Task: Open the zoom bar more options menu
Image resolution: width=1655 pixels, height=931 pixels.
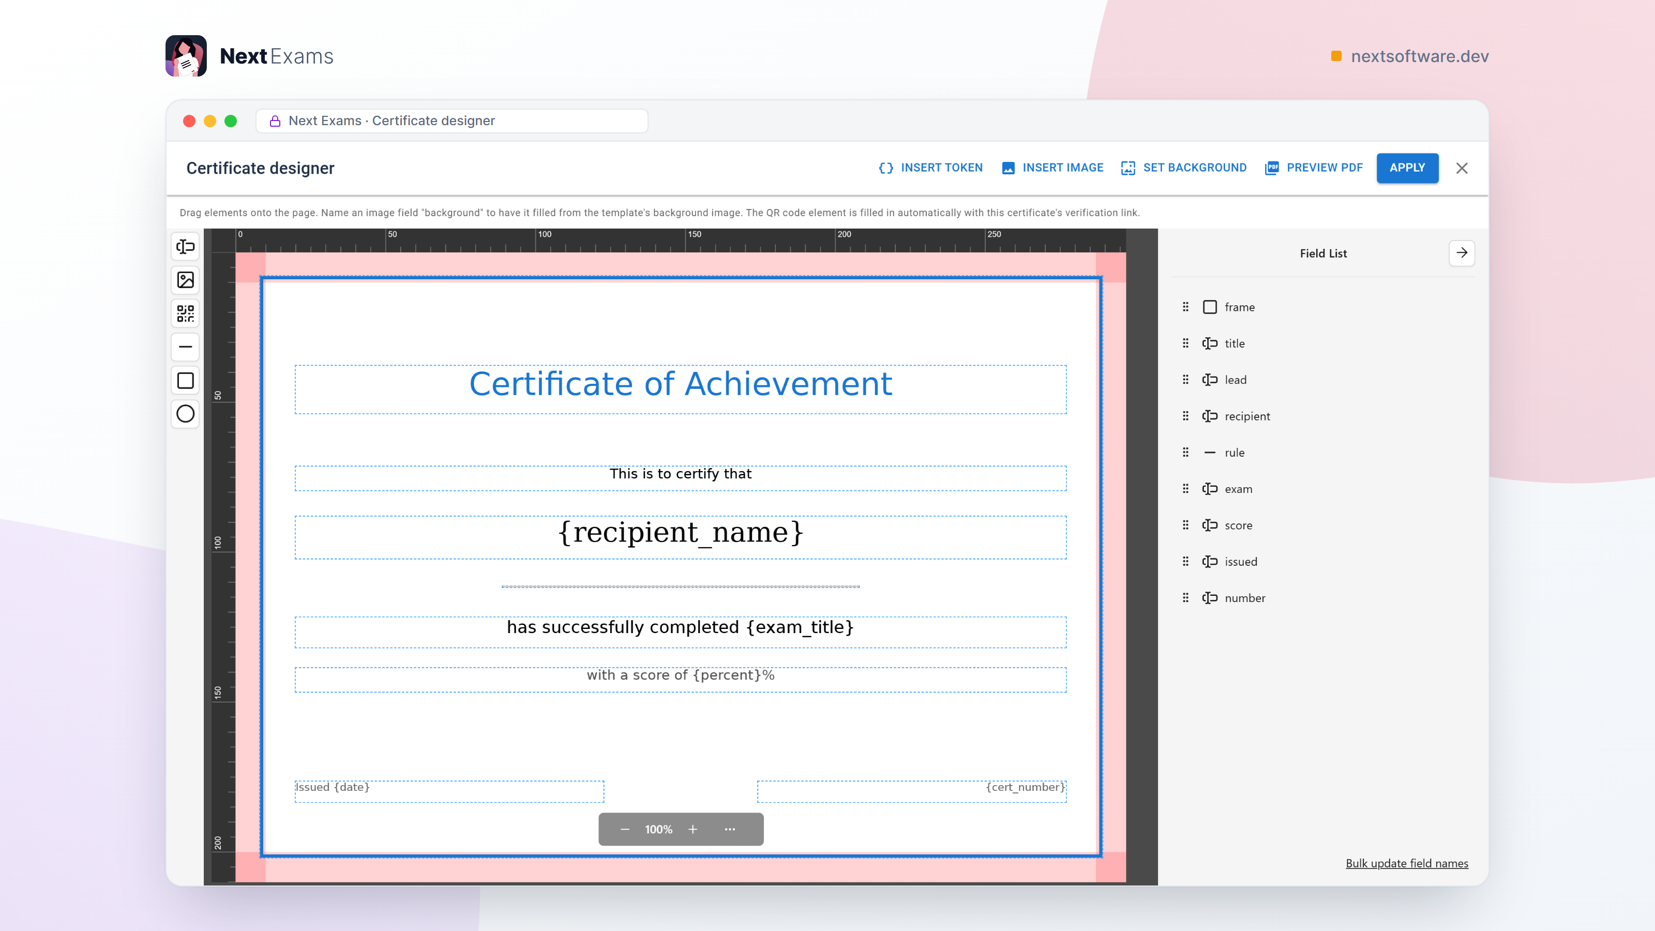Action: coord(730,830)
